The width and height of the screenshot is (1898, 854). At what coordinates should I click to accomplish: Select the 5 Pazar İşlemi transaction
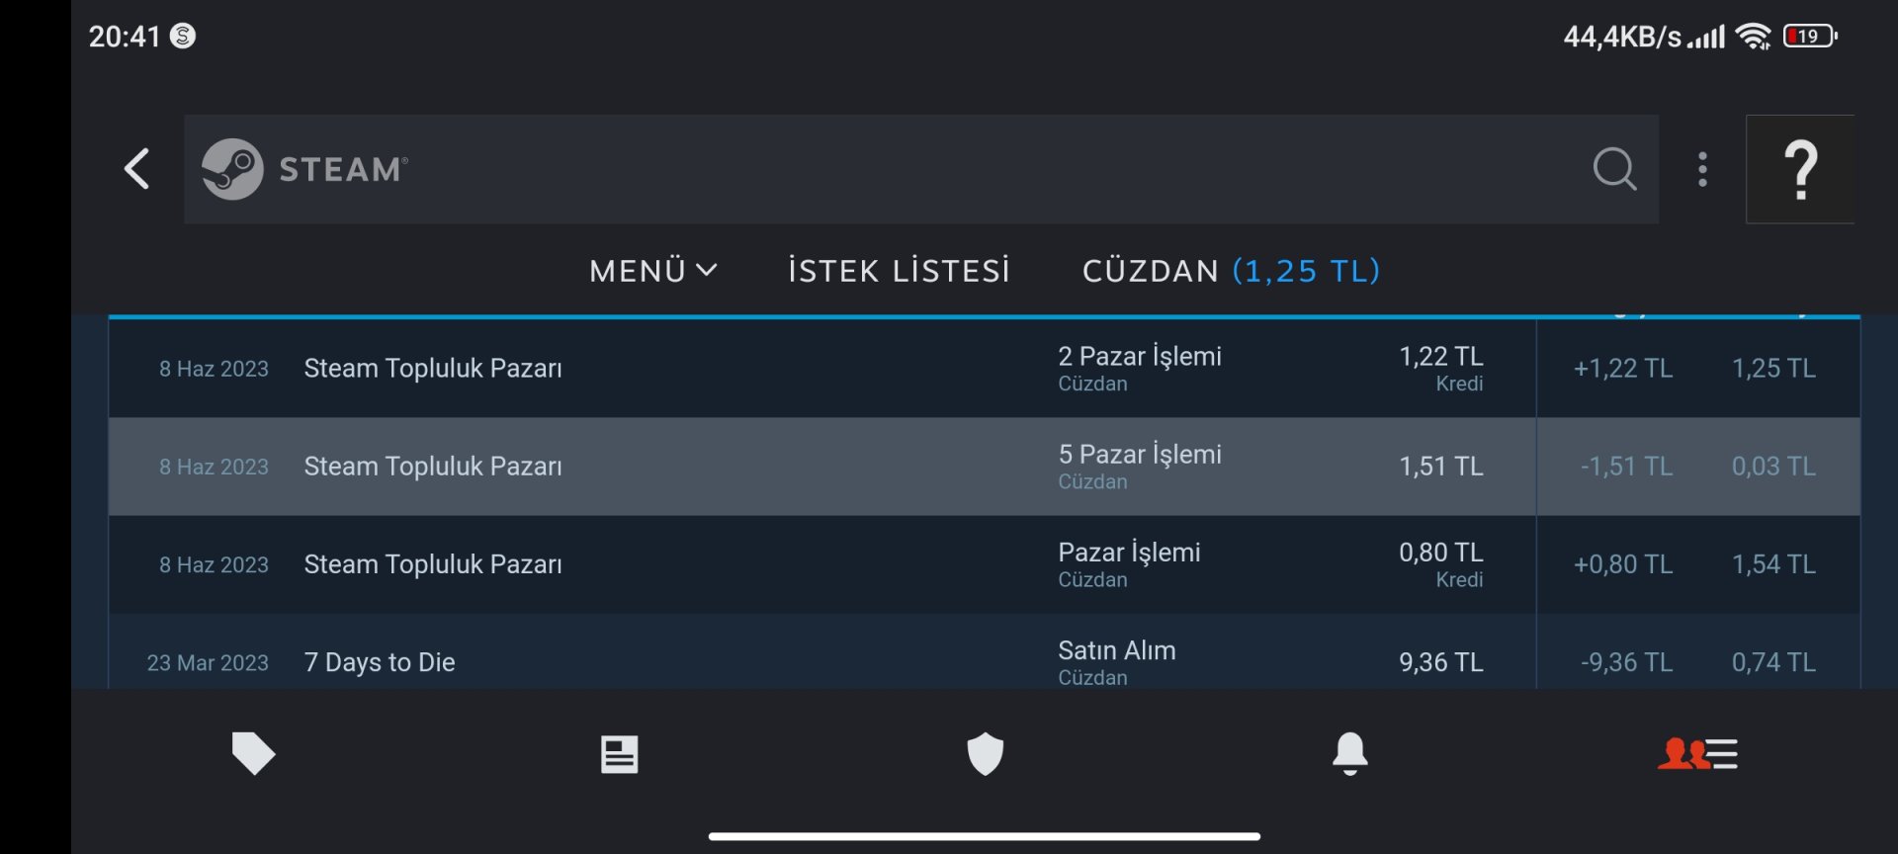point(984,467)
